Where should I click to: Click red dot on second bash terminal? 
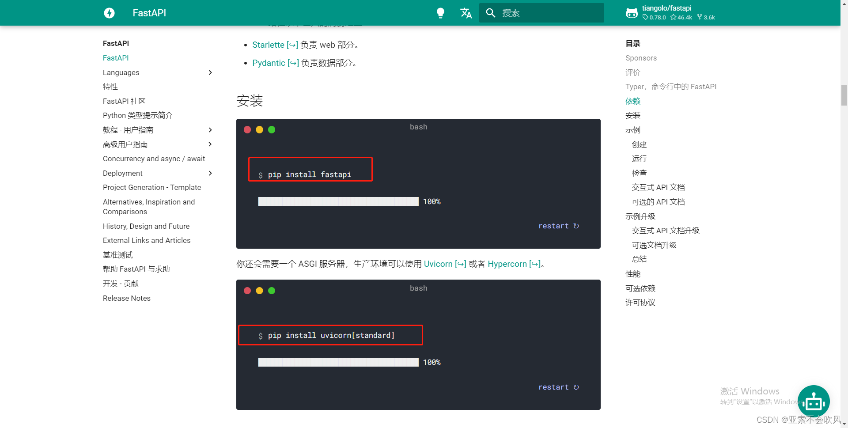pyautogui.click(x=247, y=290)
